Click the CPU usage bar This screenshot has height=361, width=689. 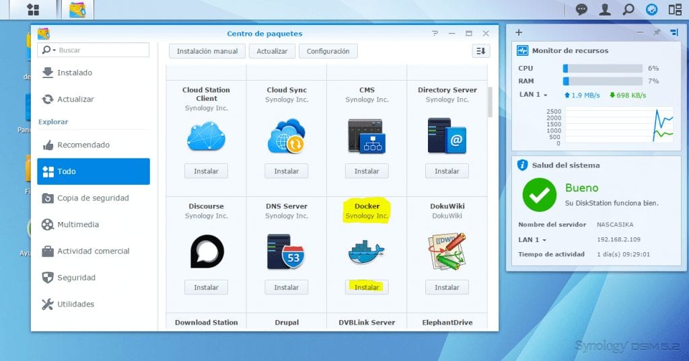coord(602,69)
